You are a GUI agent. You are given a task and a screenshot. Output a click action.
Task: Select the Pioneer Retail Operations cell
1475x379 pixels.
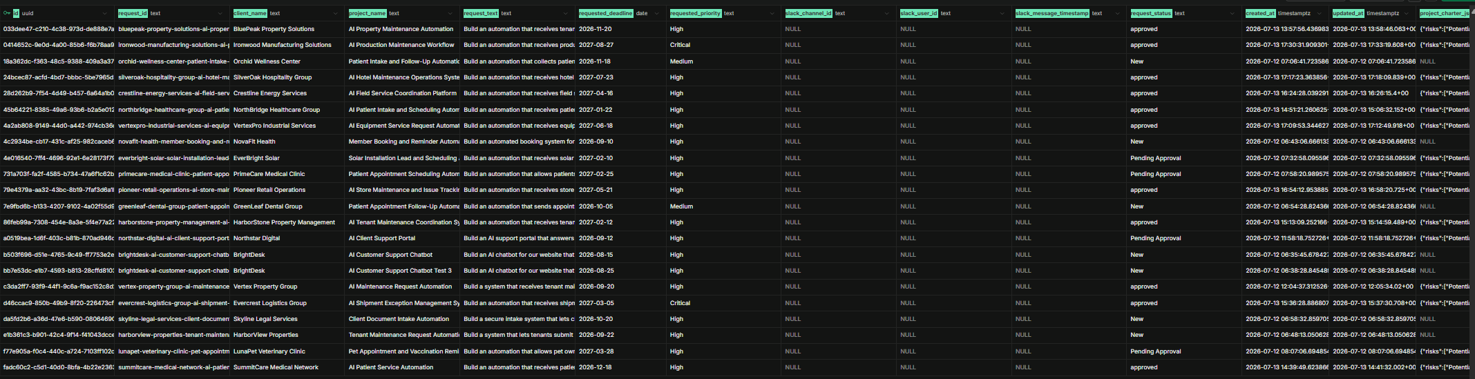[287, 190]
